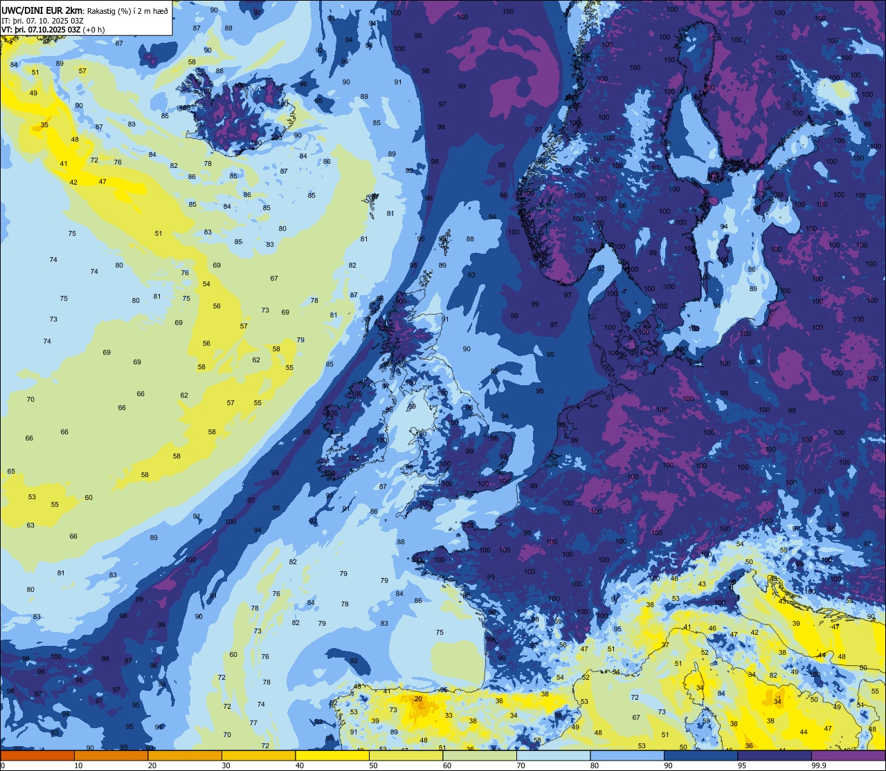Click the '20' humidity value over northern Spain

(x=418, y=699)
